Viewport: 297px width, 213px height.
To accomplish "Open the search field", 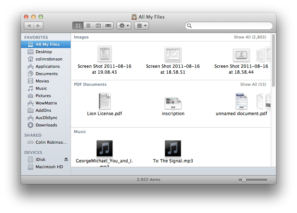I will (229, 26).
